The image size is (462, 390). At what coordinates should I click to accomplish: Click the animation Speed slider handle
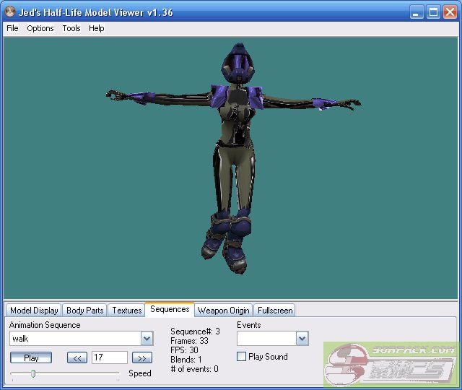(x=33, y=373)
